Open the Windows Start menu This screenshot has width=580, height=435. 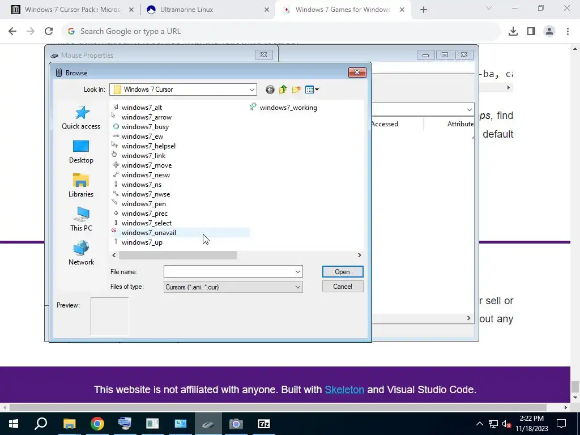point(14,424)
